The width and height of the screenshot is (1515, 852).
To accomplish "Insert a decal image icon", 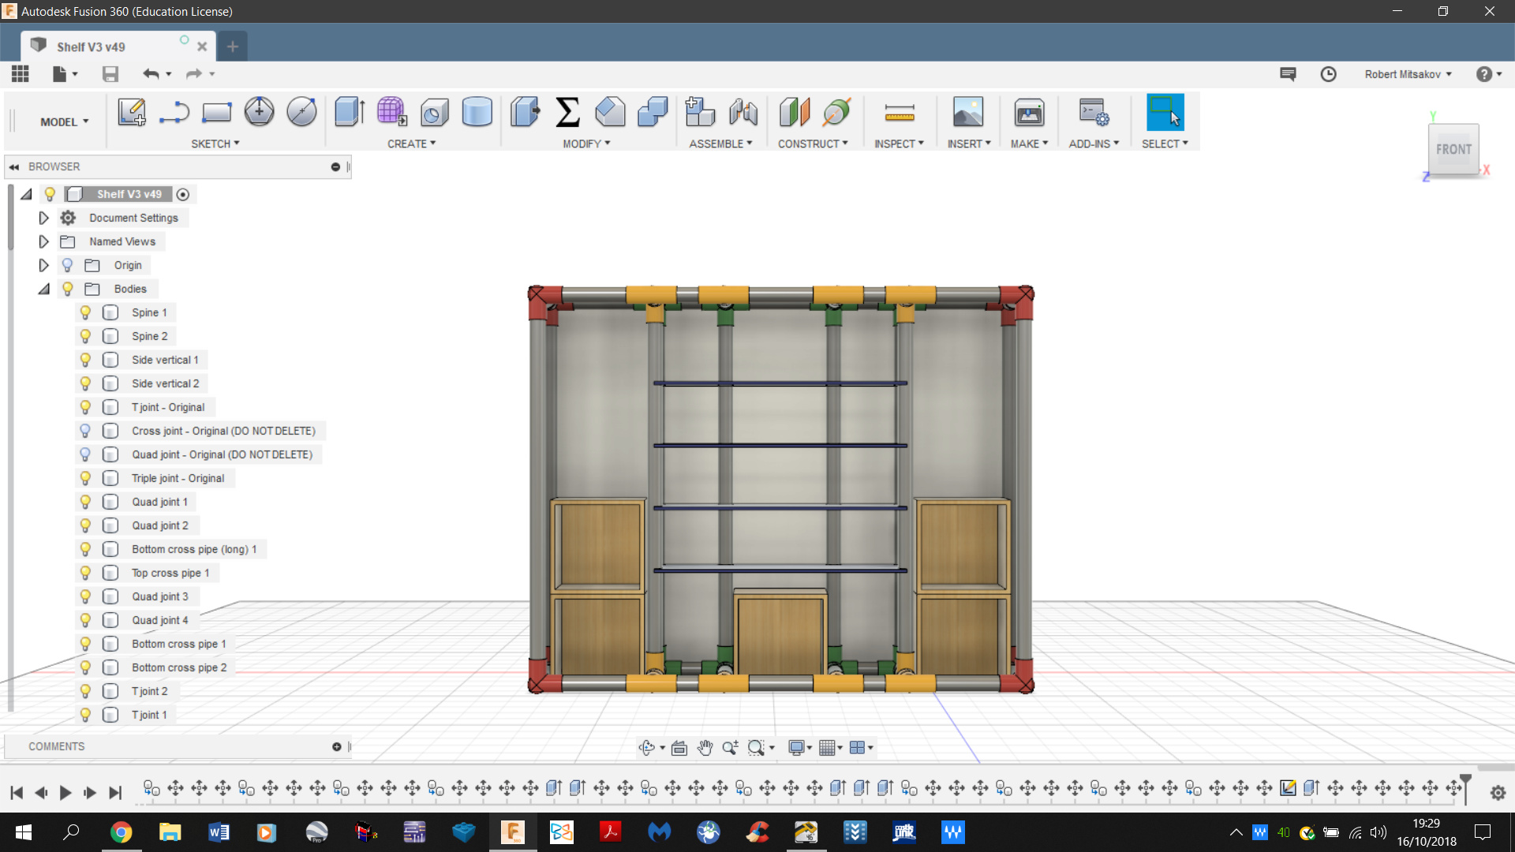I will (968, 112).
